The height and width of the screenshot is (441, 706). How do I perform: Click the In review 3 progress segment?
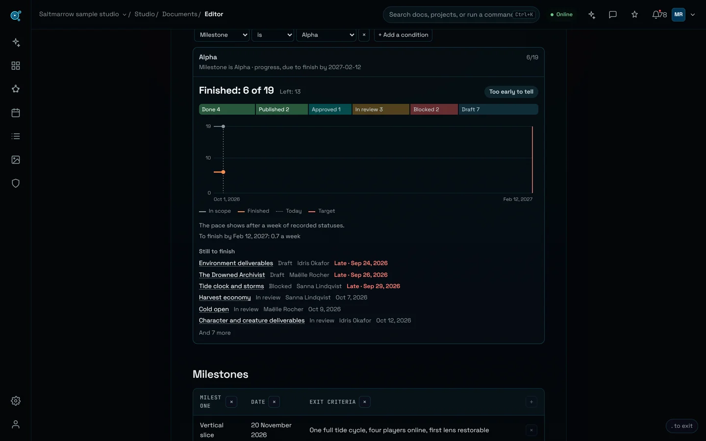pyautogui.click(x=380, y=109)
